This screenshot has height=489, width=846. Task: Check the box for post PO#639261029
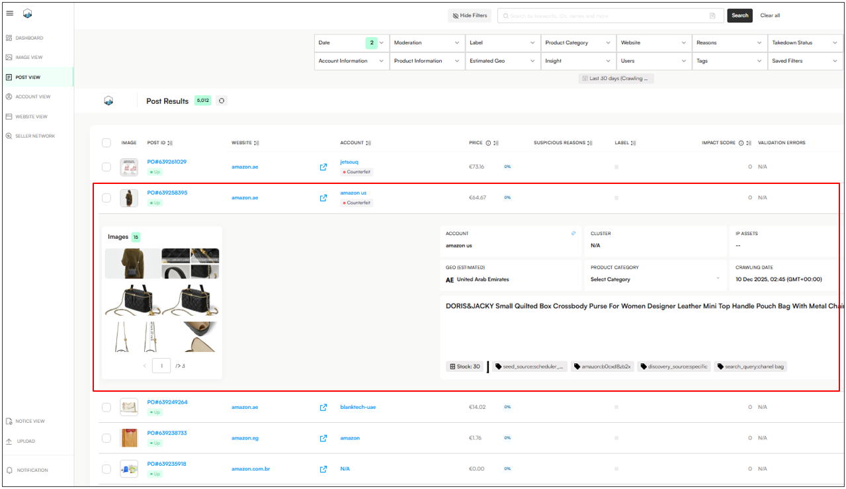106,167
